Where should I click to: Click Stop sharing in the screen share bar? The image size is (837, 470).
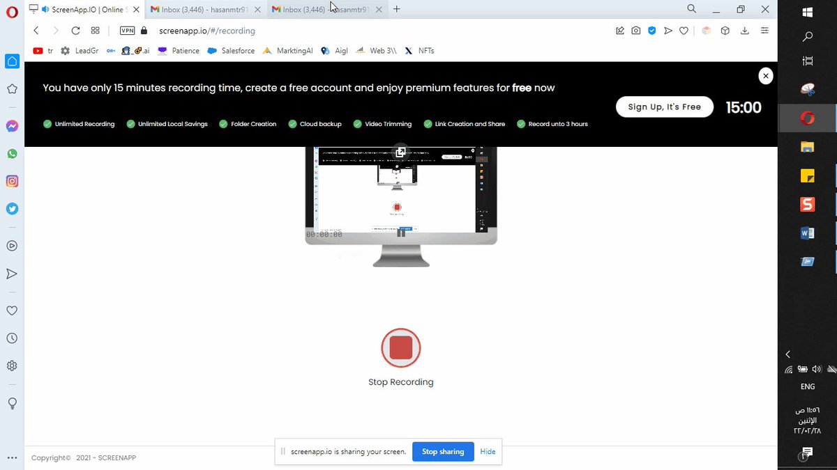(x=443, y=451)
